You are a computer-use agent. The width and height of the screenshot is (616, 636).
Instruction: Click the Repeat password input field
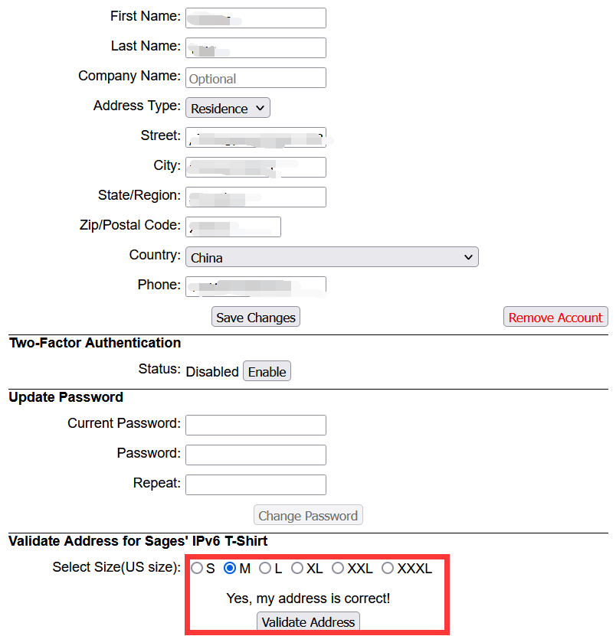click(255, 484)
